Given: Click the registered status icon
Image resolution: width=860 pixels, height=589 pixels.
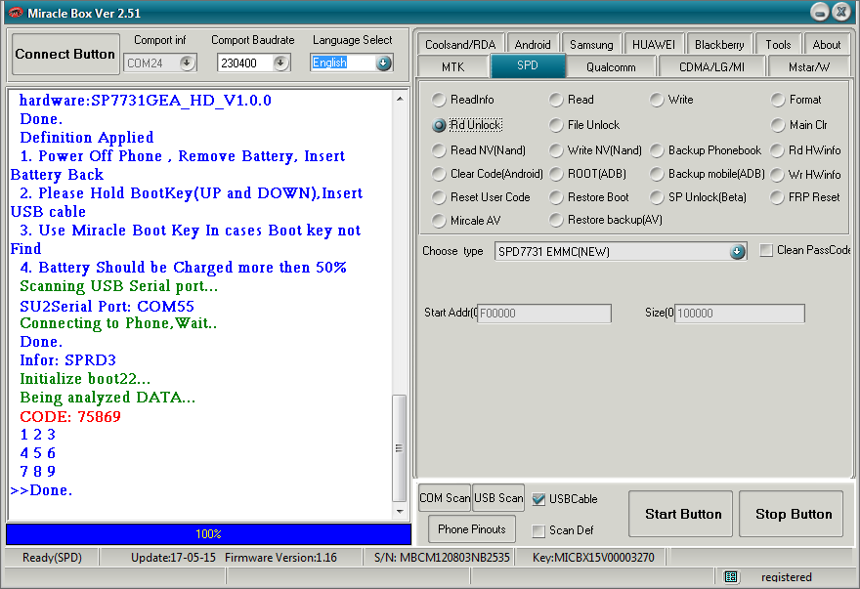Looking at the screenshot, I should 731,577.
